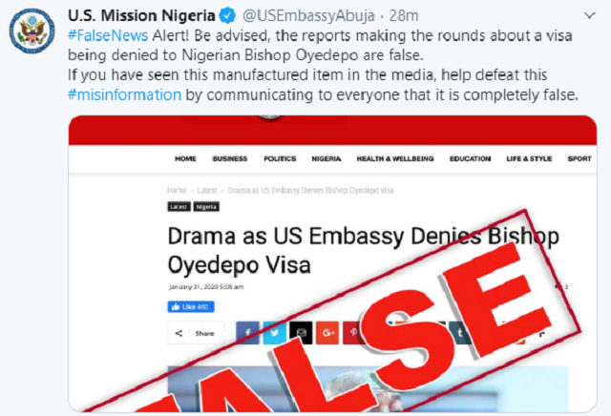Click the blue verified badge

coord(227,15)
